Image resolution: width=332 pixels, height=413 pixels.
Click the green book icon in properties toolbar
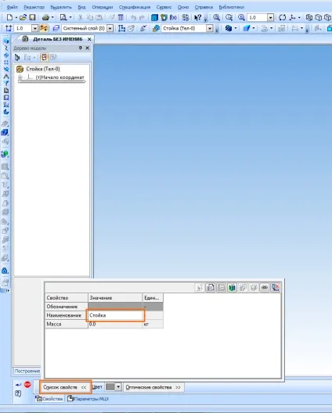pyautogui.click(x=232, y=287)
